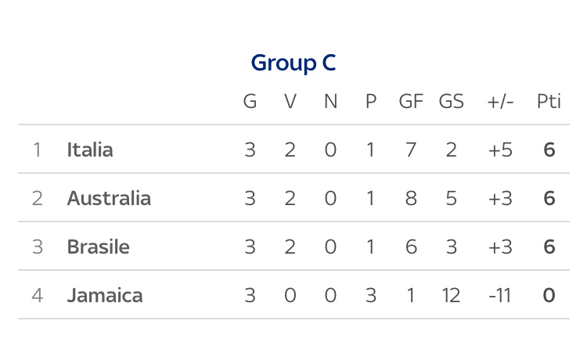Click the P column header
587x364 pixels.
(371, 101)
